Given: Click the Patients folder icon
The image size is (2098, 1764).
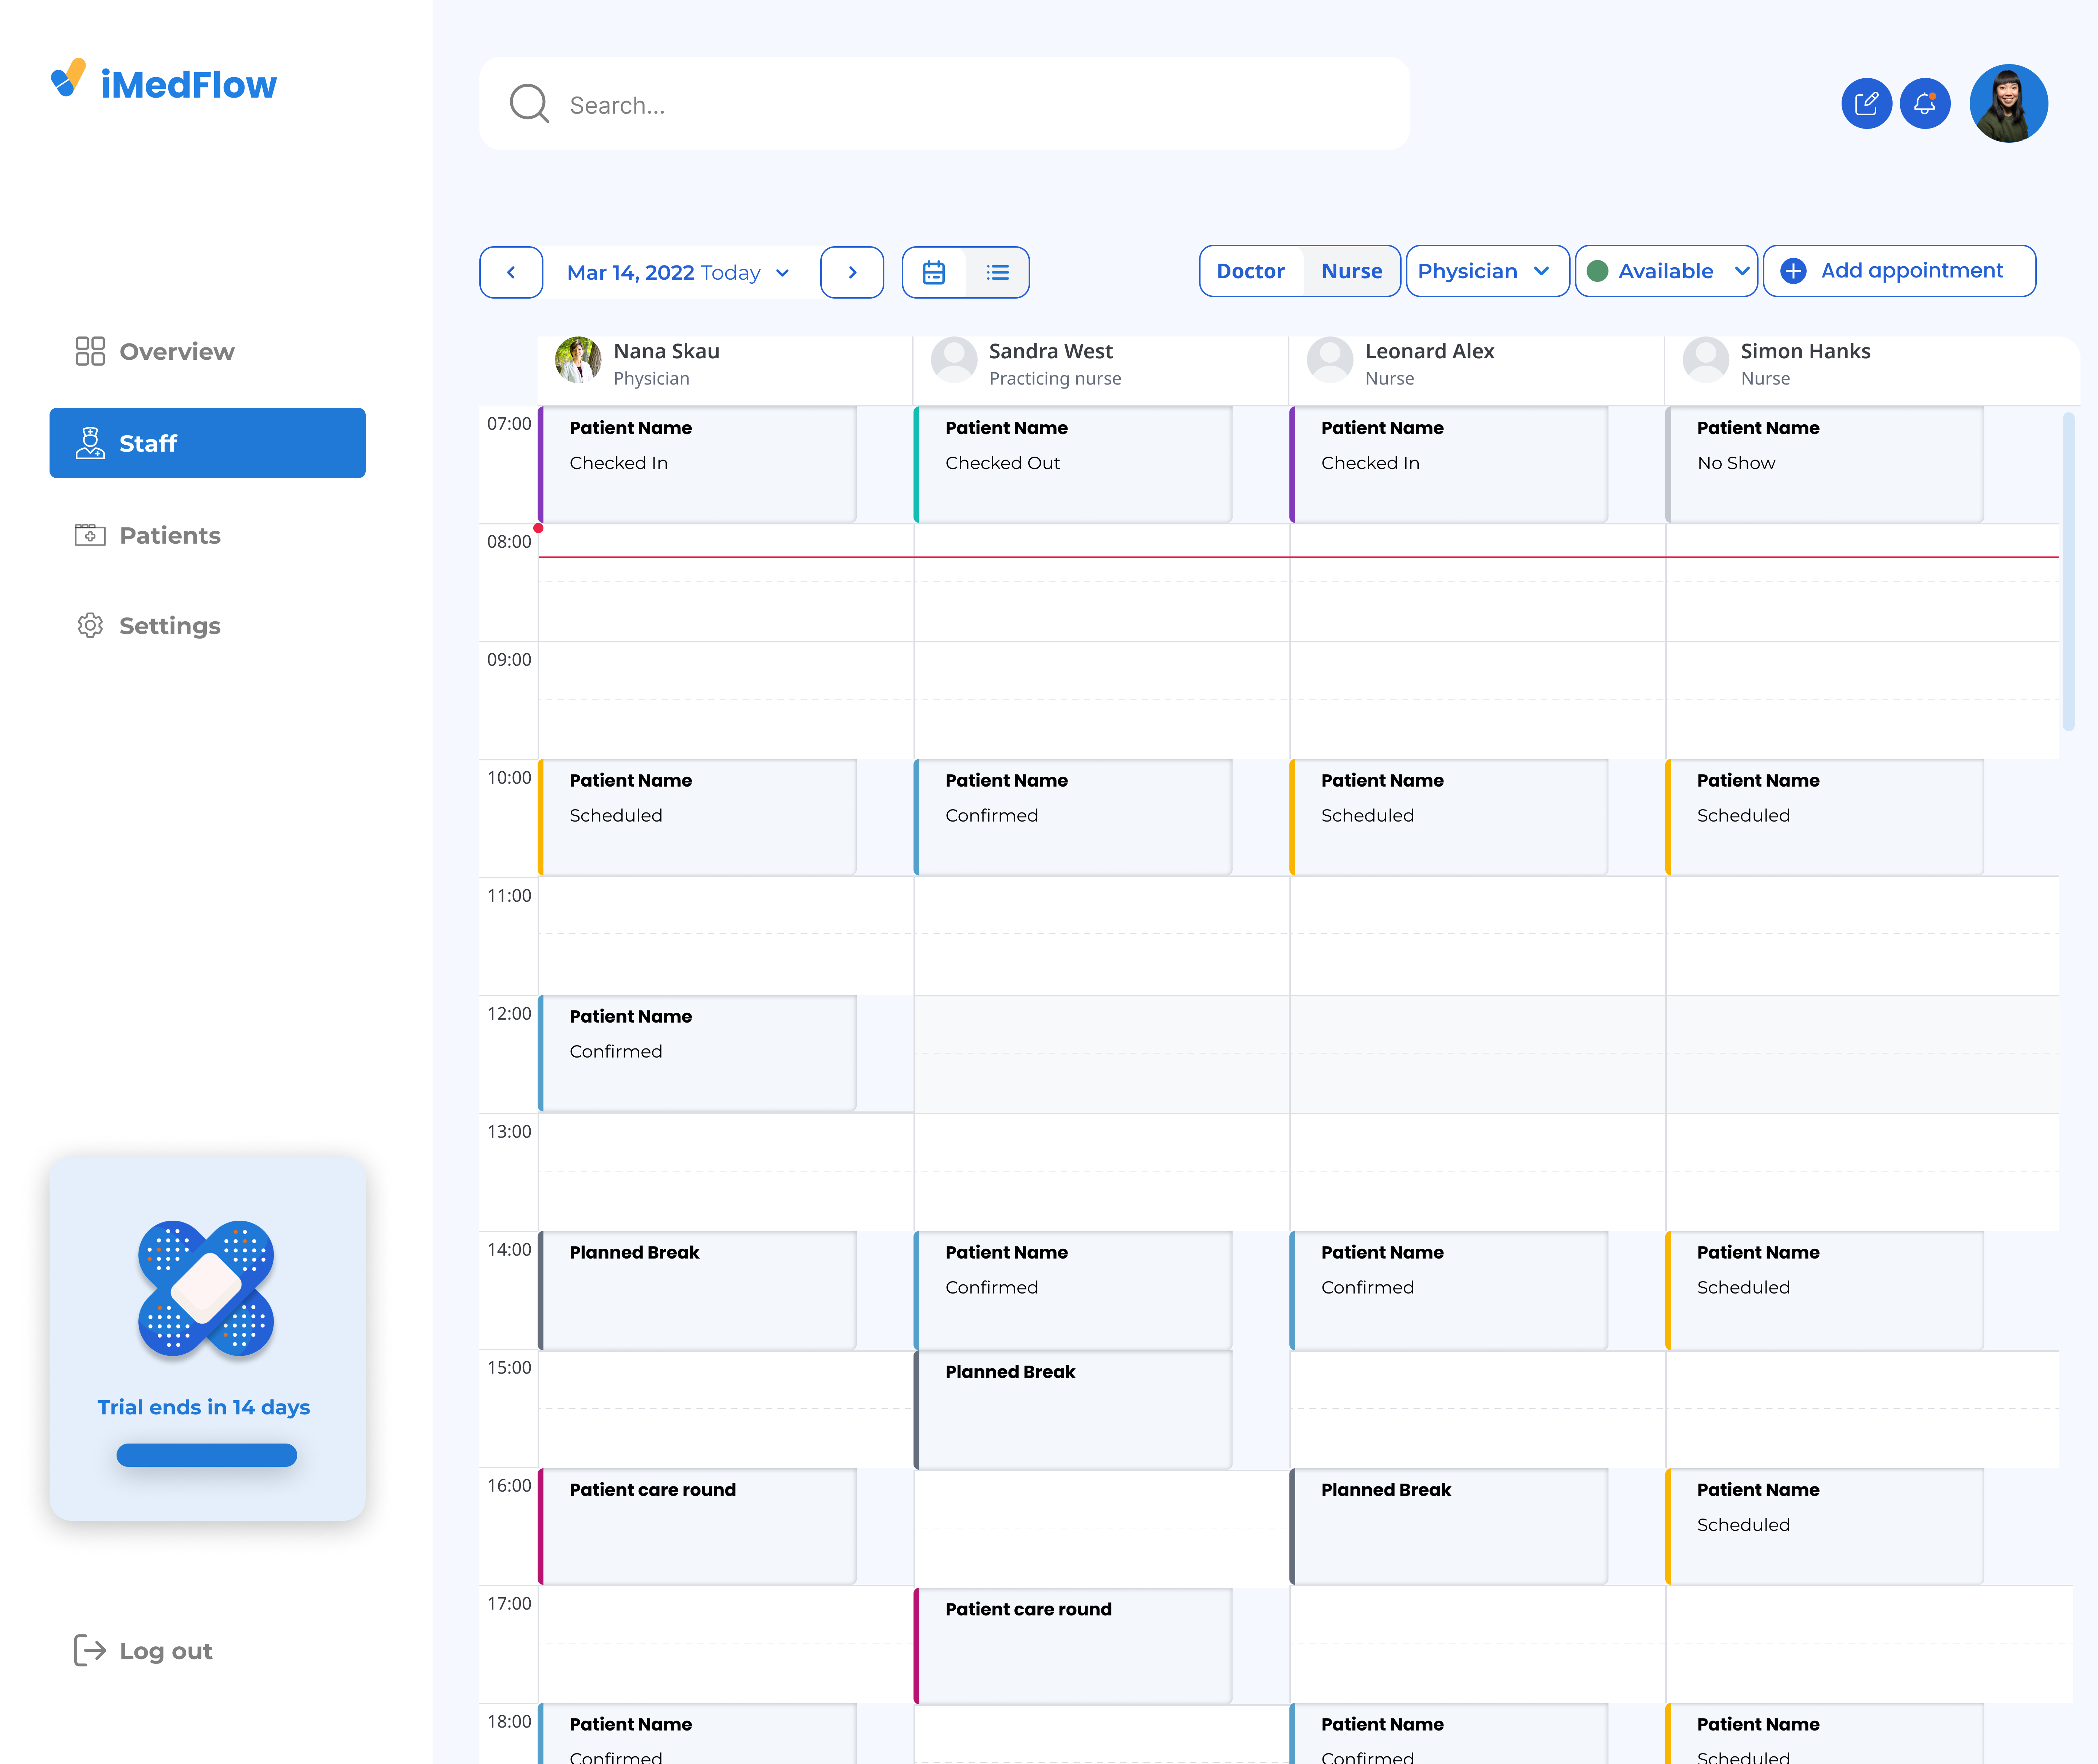Looking at the screenshot, I should pyautogui.click(x=90, y=535).
